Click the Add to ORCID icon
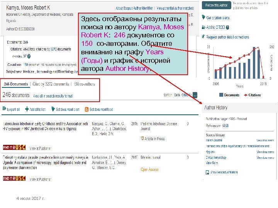Image resolution: width=278 pixels, height=208 pixels. pyautogui.click(x=203, y=27)
